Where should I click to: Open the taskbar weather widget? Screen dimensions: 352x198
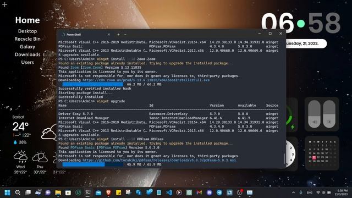38,193
